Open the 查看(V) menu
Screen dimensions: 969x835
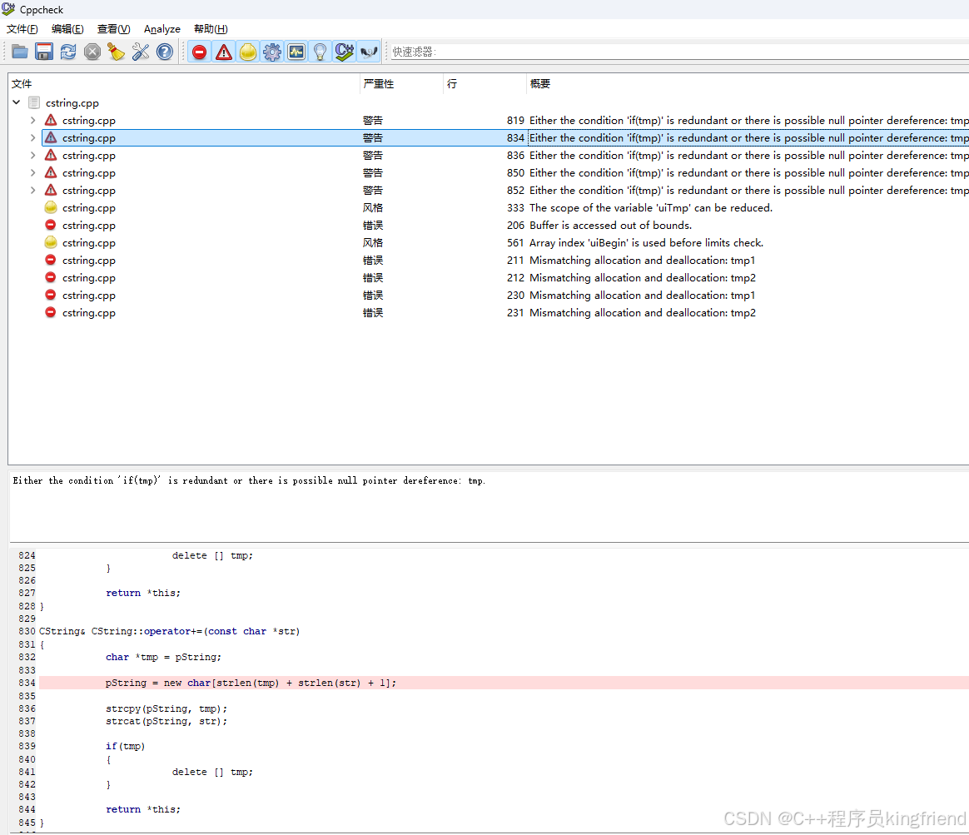pyautogui.click(x=114, y=29)
